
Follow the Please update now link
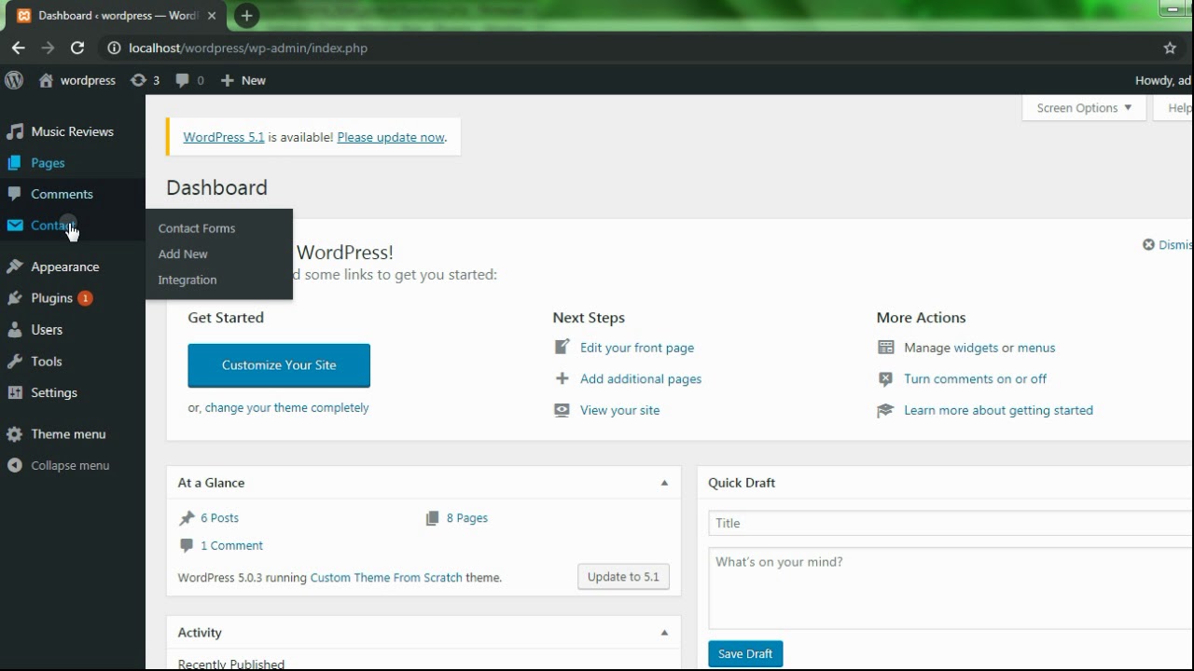391,137
